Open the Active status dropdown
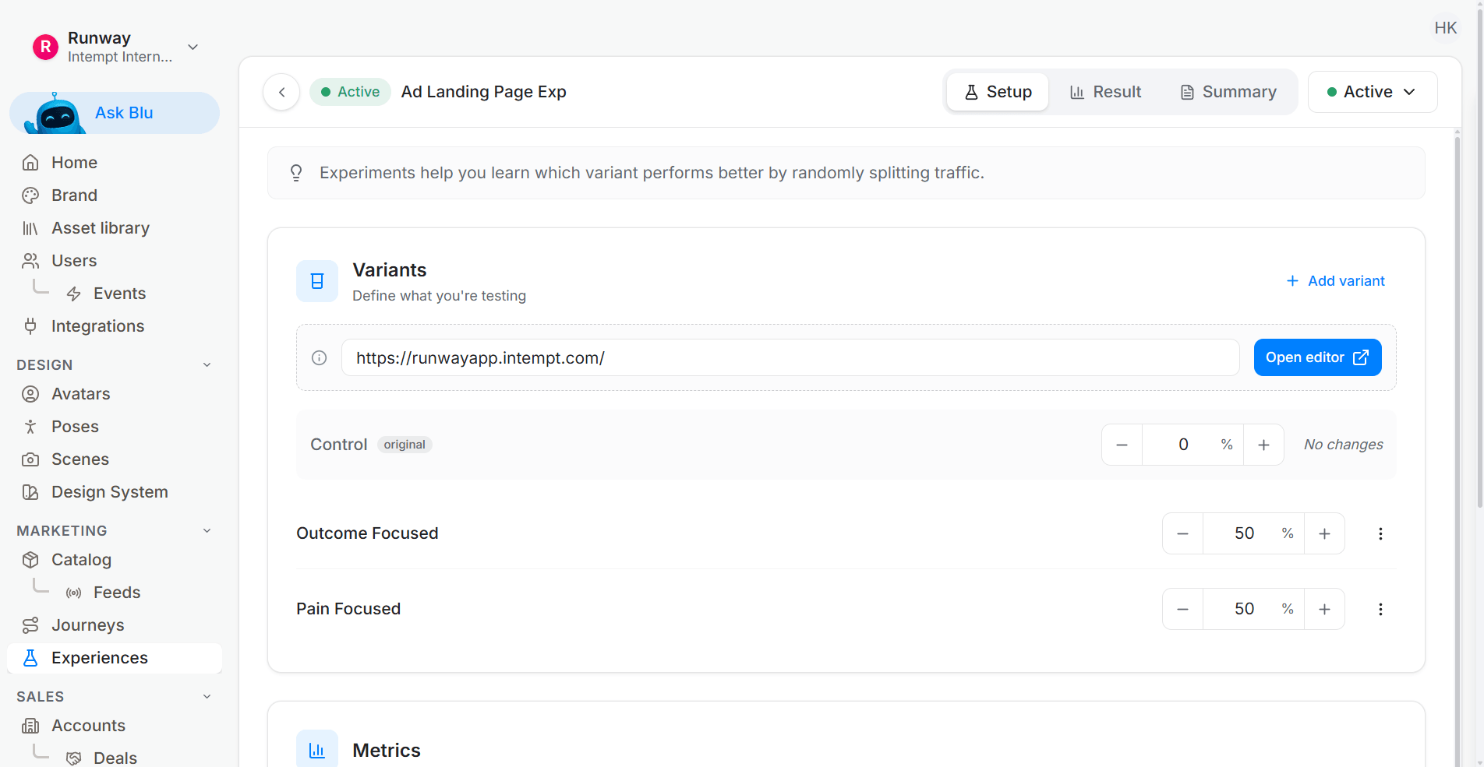This screenshot has width=1484, height=767. coord(1373,92)
